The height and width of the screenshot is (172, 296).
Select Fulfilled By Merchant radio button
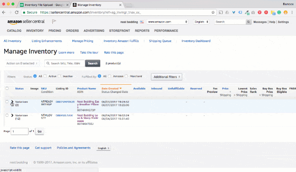[126, 76]
